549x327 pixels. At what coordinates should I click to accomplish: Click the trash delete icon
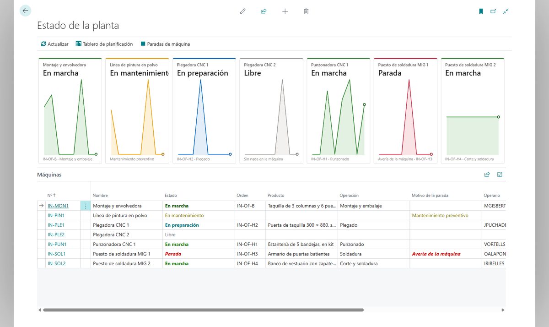306,11
